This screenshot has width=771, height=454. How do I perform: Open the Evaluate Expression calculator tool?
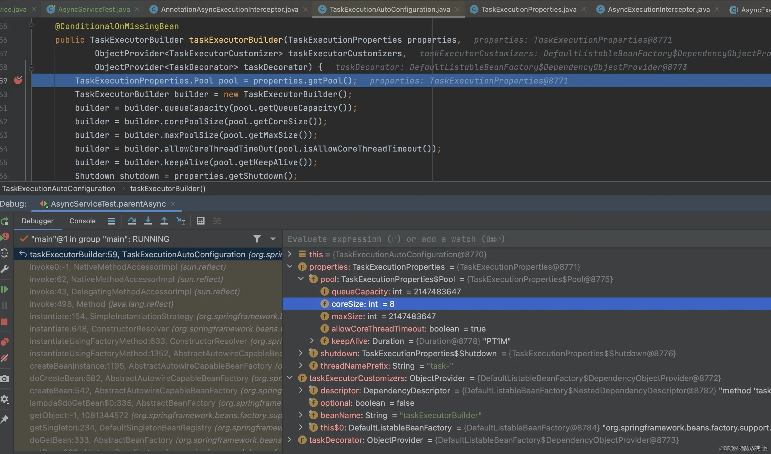point(200,221)
